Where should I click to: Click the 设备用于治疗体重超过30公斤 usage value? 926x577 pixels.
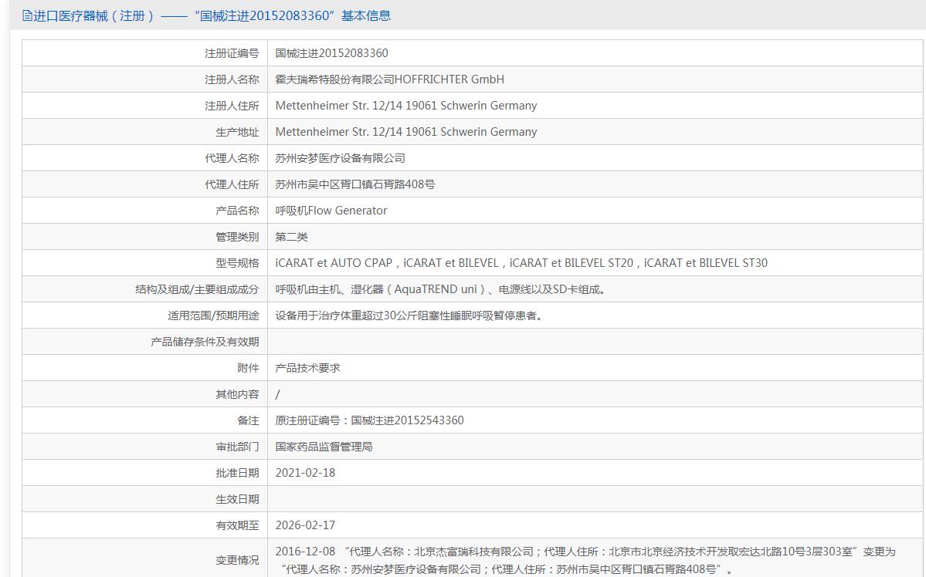(409, 315)
